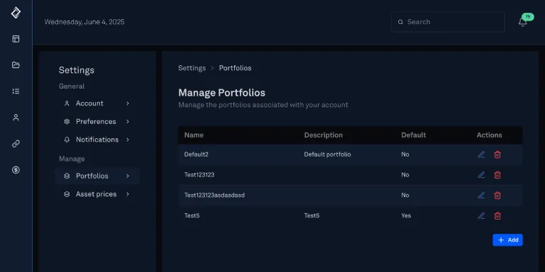Viewport: 545px width, 272px height.
Task: Click the layers icon beside Portfolios
Action: [x=67, y=176]
